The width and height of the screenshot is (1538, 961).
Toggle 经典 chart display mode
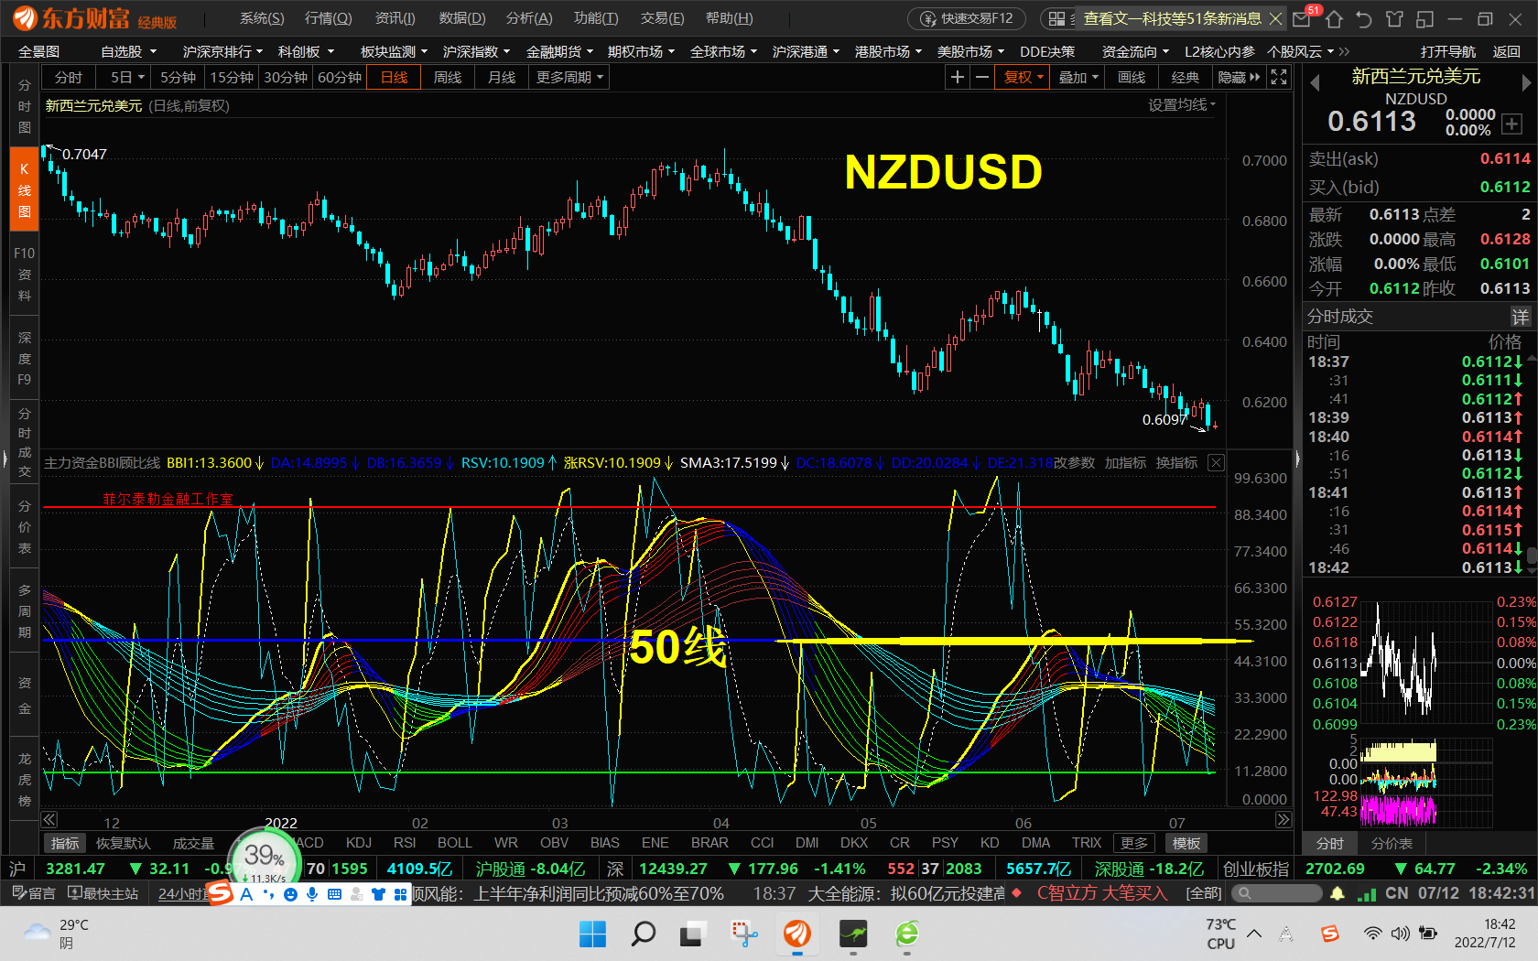coord(1185,77)
